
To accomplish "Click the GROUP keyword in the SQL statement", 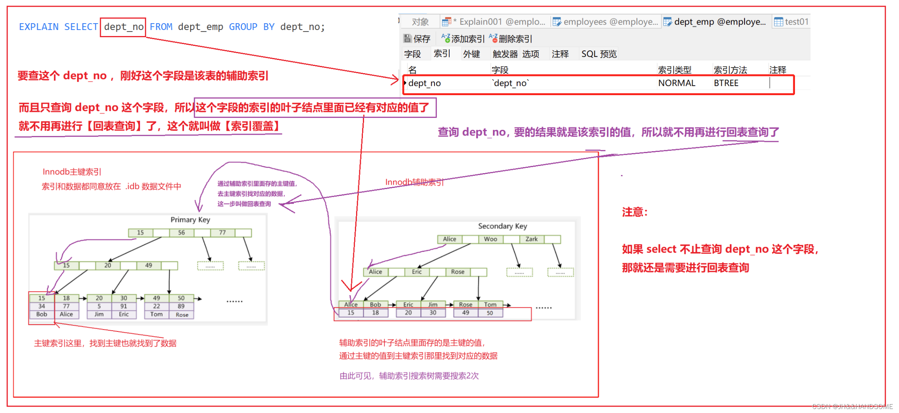I will pos(243,27).
